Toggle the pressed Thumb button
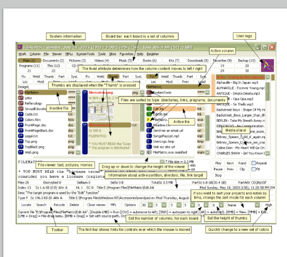This screenshot has width=287, height=257. pos(113,76)
